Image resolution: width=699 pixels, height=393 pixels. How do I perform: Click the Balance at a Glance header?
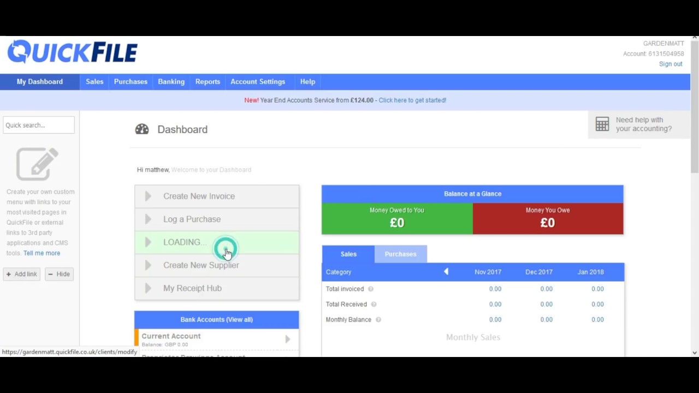[472, 194]
